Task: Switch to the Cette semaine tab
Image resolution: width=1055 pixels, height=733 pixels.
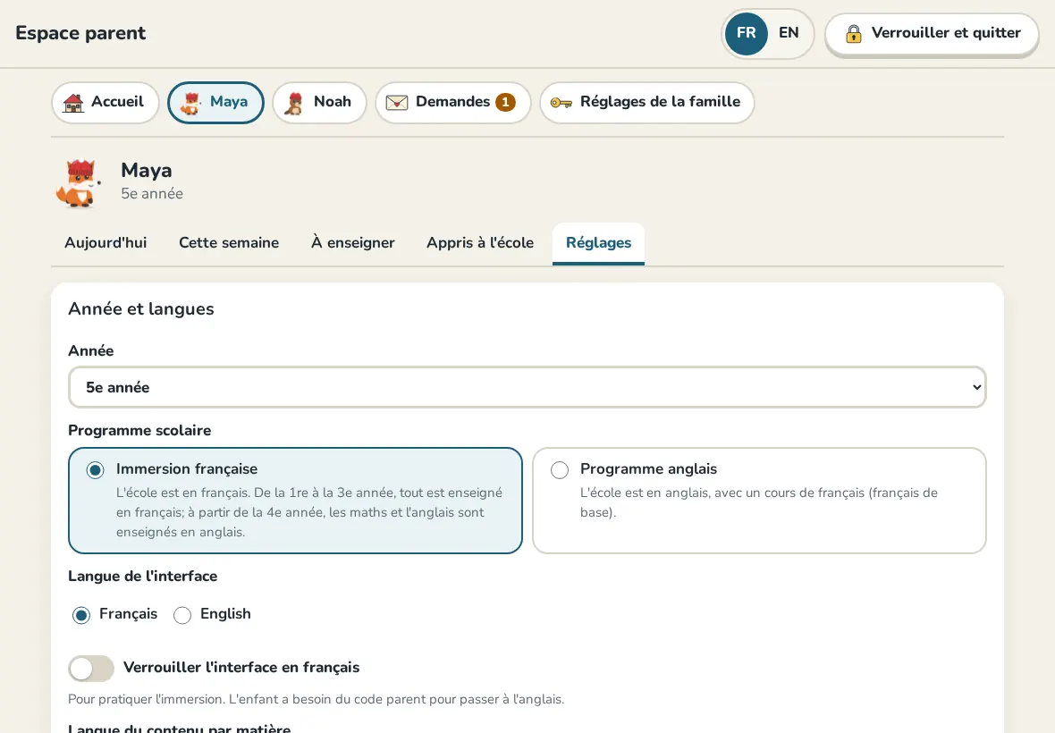Action: 229,243
